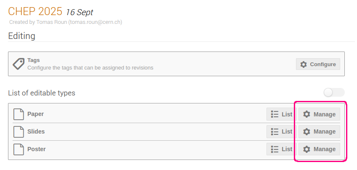The width and height of the screenshot is (357, 170).
Task: Click list icon in Poster's List button
Action: click(274, 149)
